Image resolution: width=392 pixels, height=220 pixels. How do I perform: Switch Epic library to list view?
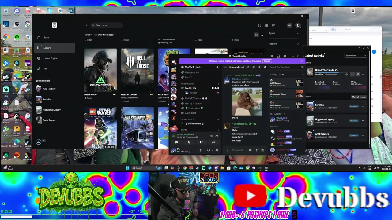[x=262, y=35]
